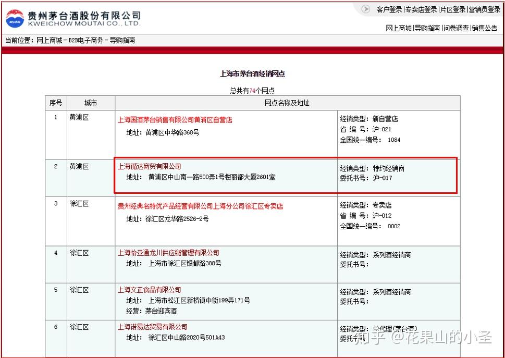Screen dimensions: 505x358
Task: Click the address 徐汇区龙华路2526-2号
Action: pos(177,219)
